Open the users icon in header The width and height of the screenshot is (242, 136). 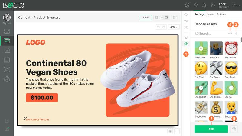tap(196, 5)
